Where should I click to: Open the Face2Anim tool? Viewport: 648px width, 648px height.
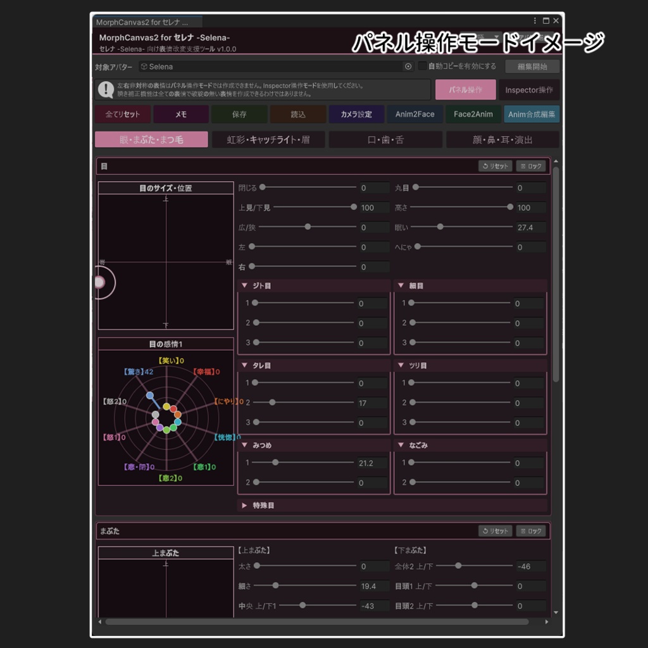pyautogui.click(x=473, y=114)
